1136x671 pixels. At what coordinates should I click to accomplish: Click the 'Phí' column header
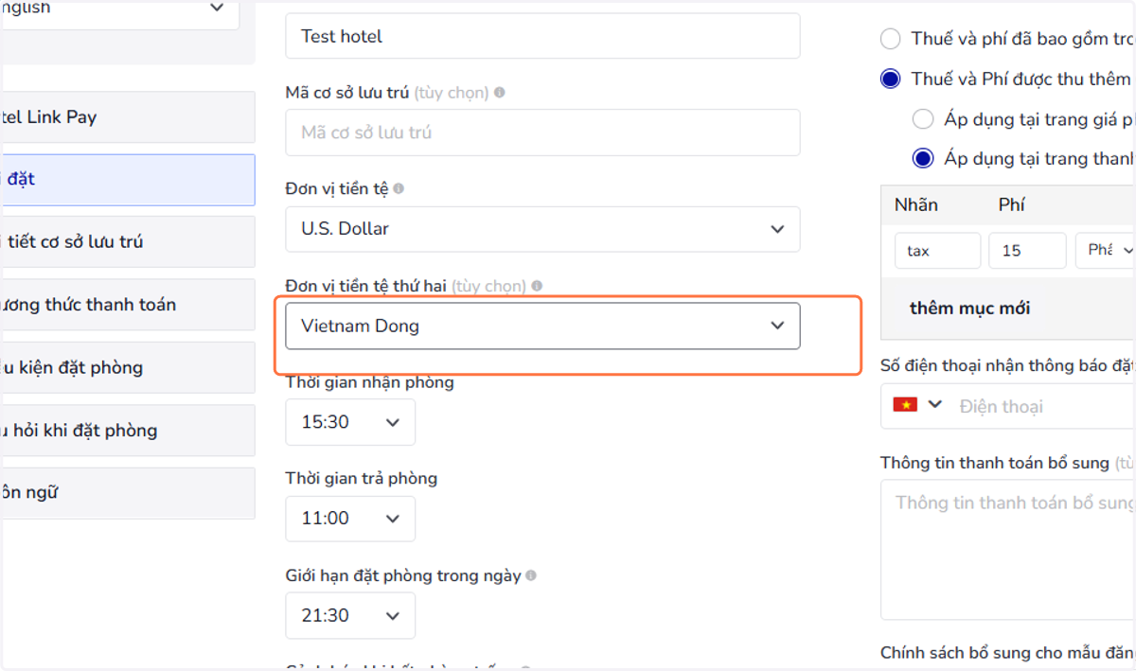coord(1012,204)
